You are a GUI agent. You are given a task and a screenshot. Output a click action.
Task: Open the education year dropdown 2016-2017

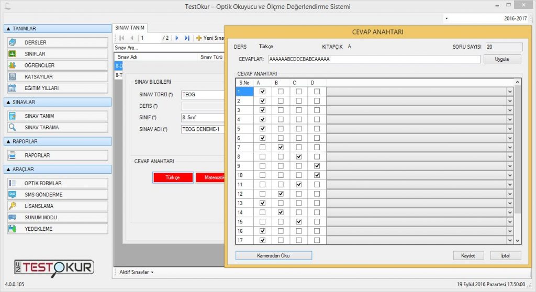click(x=446, y=18)
